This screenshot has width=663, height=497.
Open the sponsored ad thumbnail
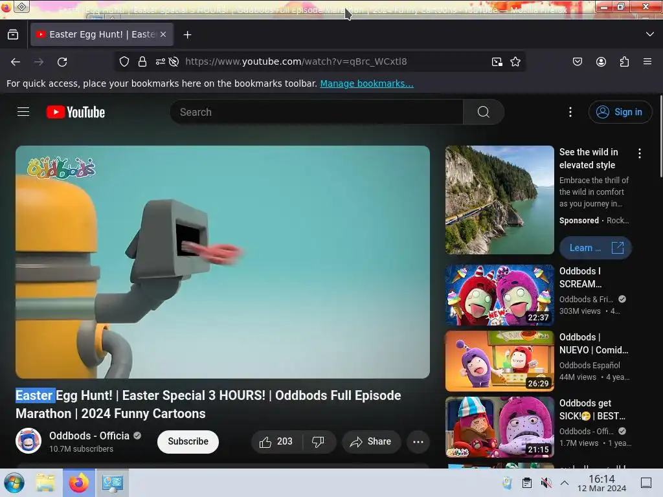point(499,200)
